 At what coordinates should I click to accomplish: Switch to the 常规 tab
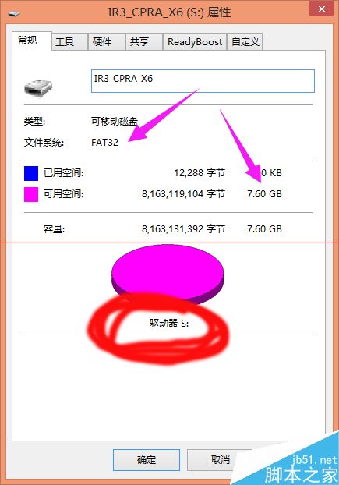(x=28, y=41)
